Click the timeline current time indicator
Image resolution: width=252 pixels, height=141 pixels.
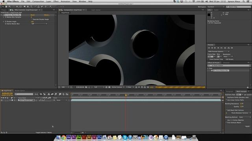pos(126,95)
